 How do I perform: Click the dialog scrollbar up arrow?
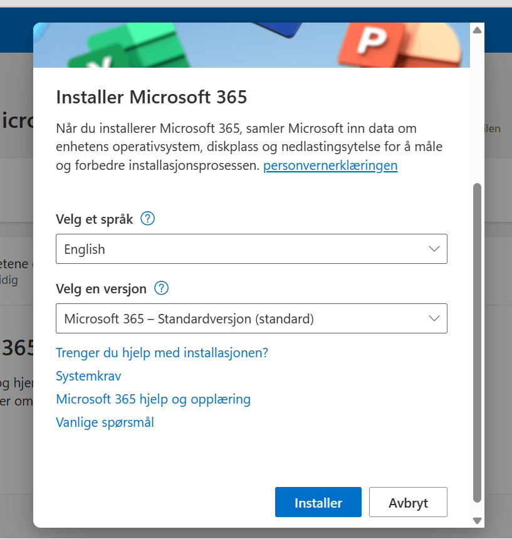click(477, 30)
